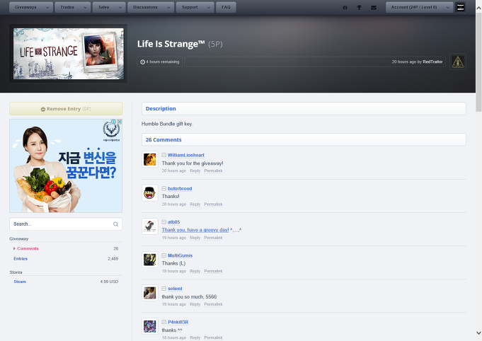482x341 pixels.
Task: Open Permalink for MultiGumis's comment
Action: (213, 271)
